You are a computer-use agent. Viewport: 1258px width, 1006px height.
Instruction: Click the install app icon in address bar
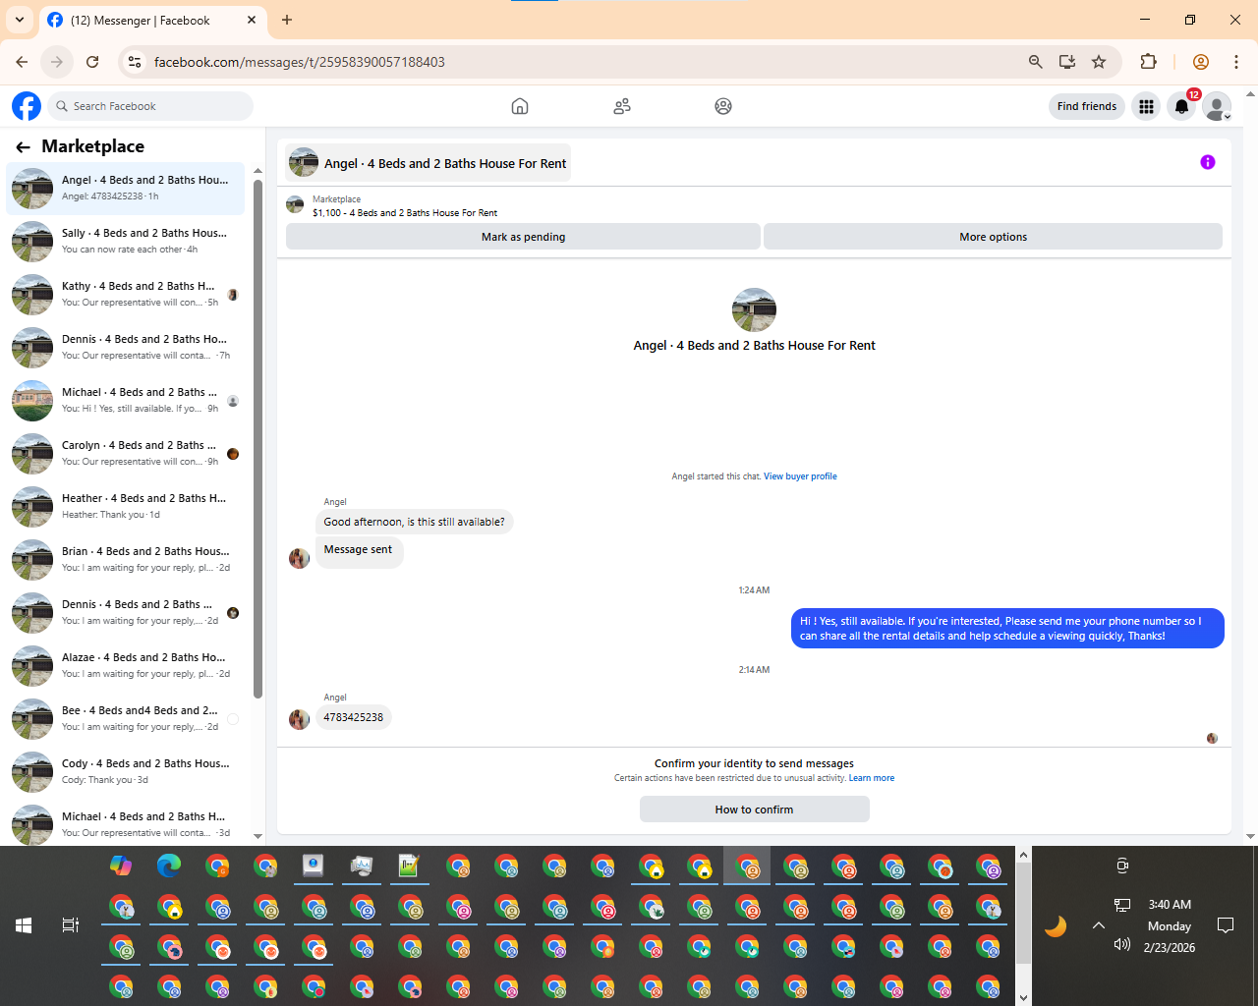tap(1067, 62)
